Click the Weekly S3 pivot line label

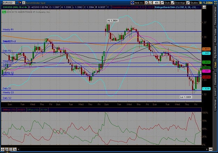click(x=8, y=93)
